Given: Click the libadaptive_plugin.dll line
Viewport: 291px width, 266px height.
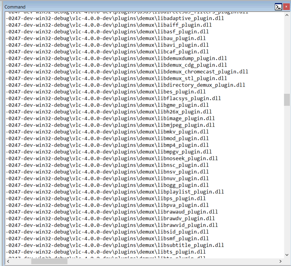Looking at the screenshot, I should pos(115,18).
